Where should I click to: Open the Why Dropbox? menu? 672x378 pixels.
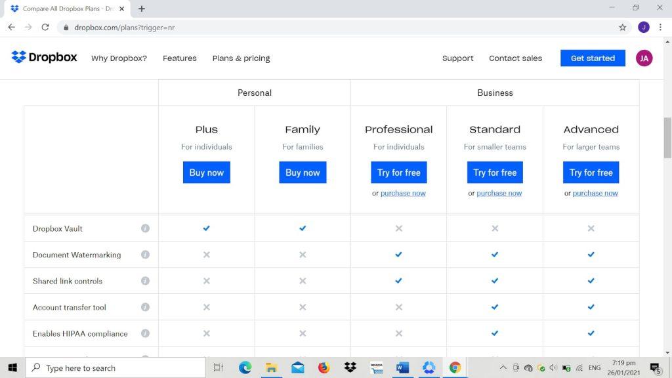pyautogui.click(x=119, y=58)
